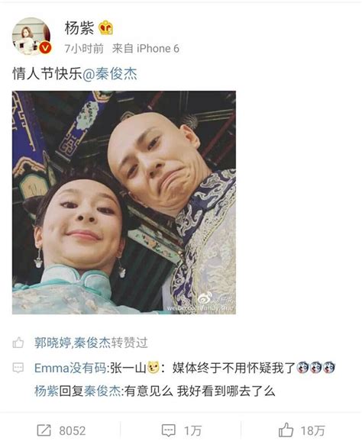The height and width of the screenshot is (444, 362).
Task: Tap the thumbs-up icon beside 转赞过
Action: coord(18,343)
